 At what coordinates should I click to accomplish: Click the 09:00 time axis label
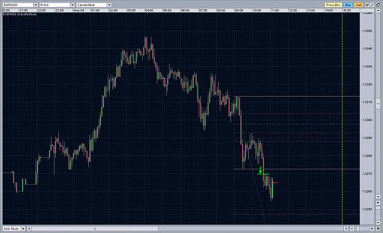tap(239, 10)
